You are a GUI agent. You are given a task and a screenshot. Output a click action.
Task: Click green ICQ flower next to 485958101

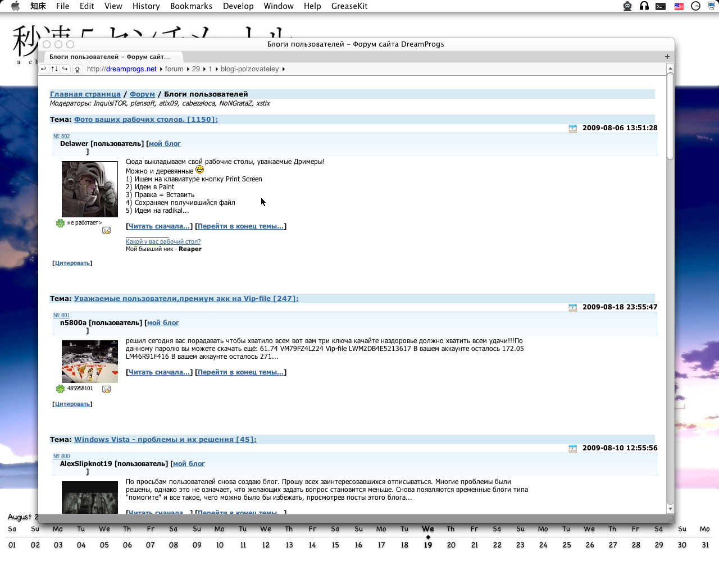pyautogui.click(x=60, y=389)
